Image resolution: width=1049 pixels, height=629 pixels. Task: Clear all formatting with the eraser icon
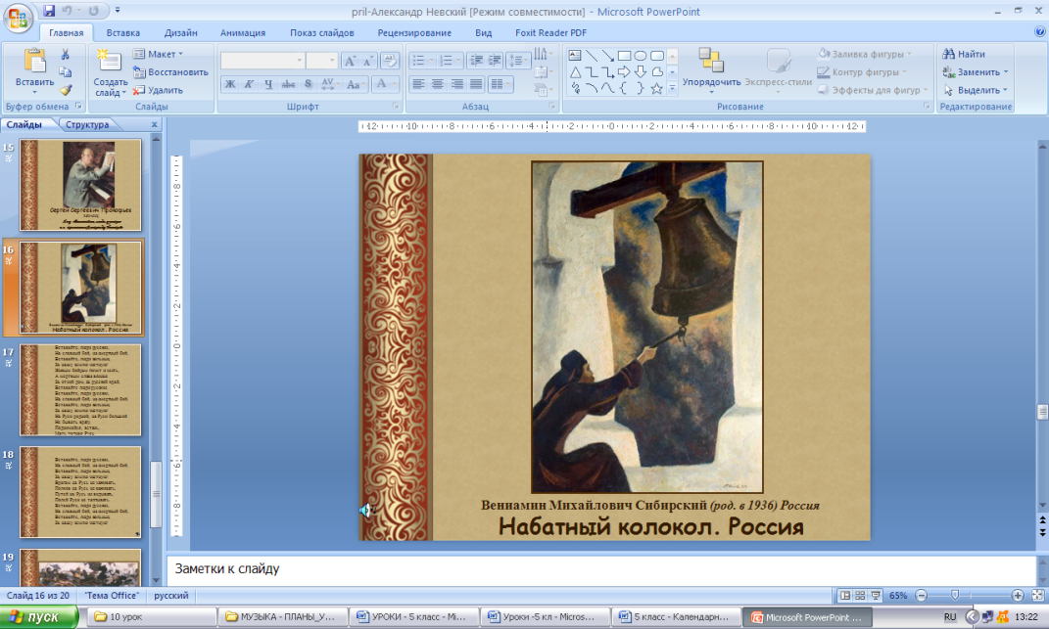click(x=390, y=61)
